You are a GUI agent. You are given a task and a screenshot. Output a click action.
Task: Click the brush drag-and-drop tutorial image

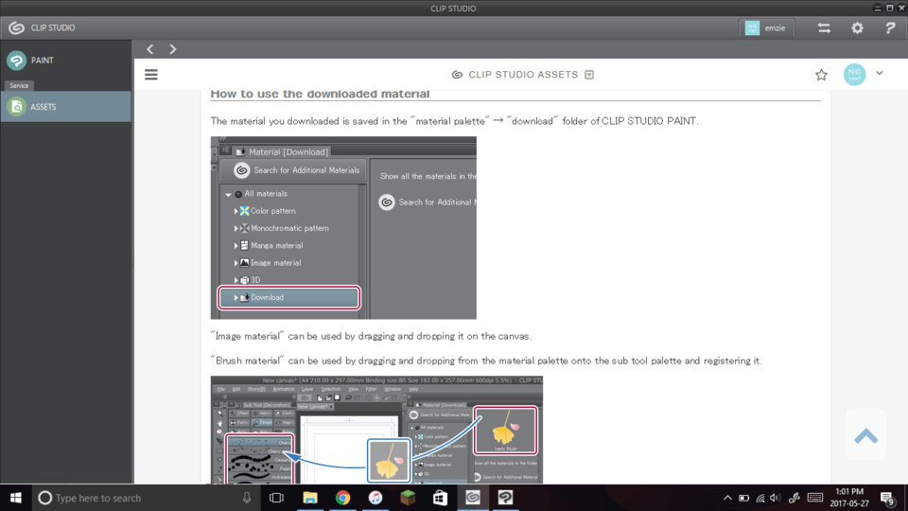[376, 430]
